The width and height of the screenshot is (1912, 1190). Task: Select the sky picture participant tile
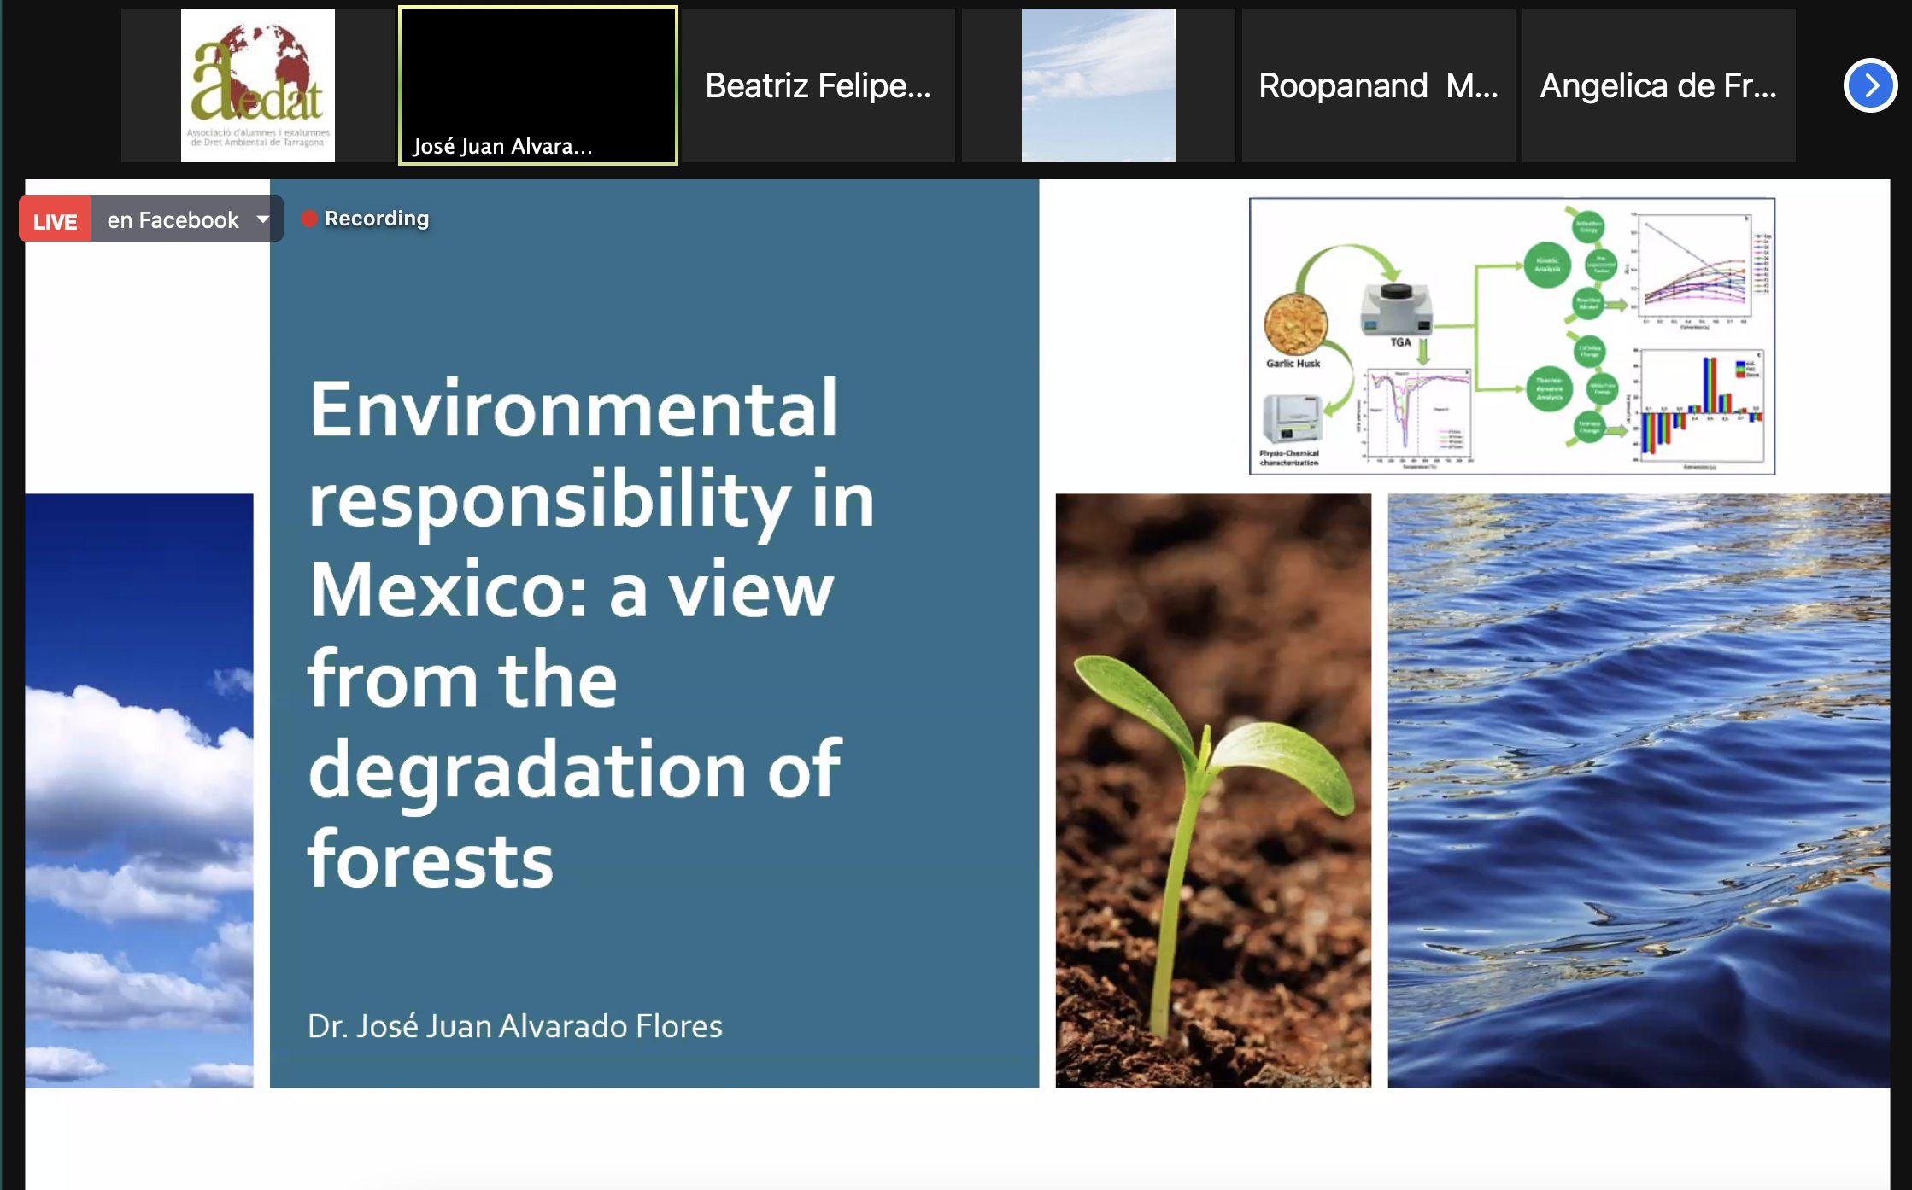pos(1098,85)
